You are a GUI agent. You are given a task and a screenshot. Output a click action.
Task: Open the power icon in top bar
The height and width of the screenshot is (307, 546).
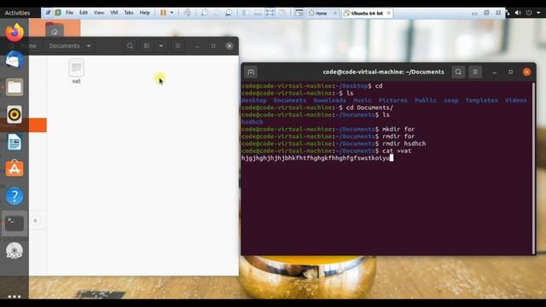529,13
